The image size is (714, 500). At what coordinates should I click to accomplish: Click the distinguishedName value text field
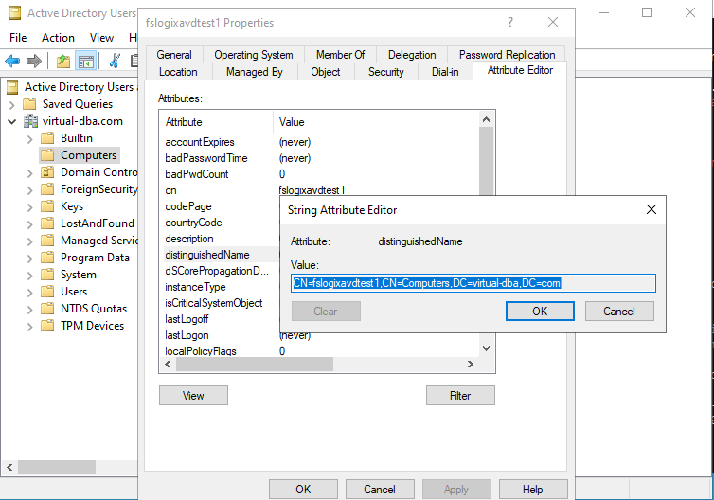[473, 282]
